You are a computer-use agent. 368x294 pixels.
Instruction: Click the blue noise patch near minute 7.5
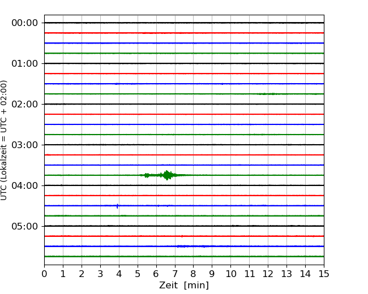(x=192, y=246)
